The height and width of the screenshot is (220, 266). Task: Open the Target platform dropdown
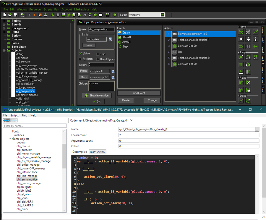(163, 15)
